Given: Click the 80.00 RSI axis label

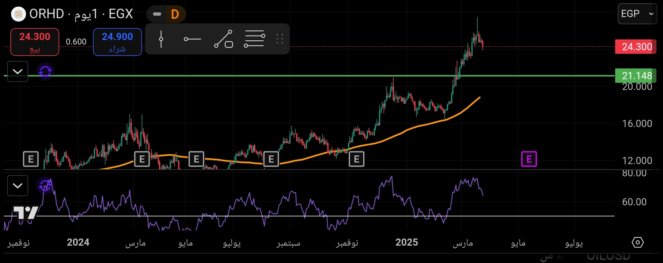Looking at the screenshot, I should (x=634, y=173).
